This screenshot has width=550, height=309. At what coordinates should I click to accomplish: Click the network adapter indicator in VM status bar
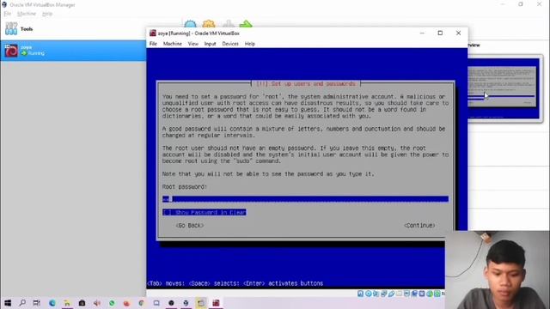tap(384, 294)
